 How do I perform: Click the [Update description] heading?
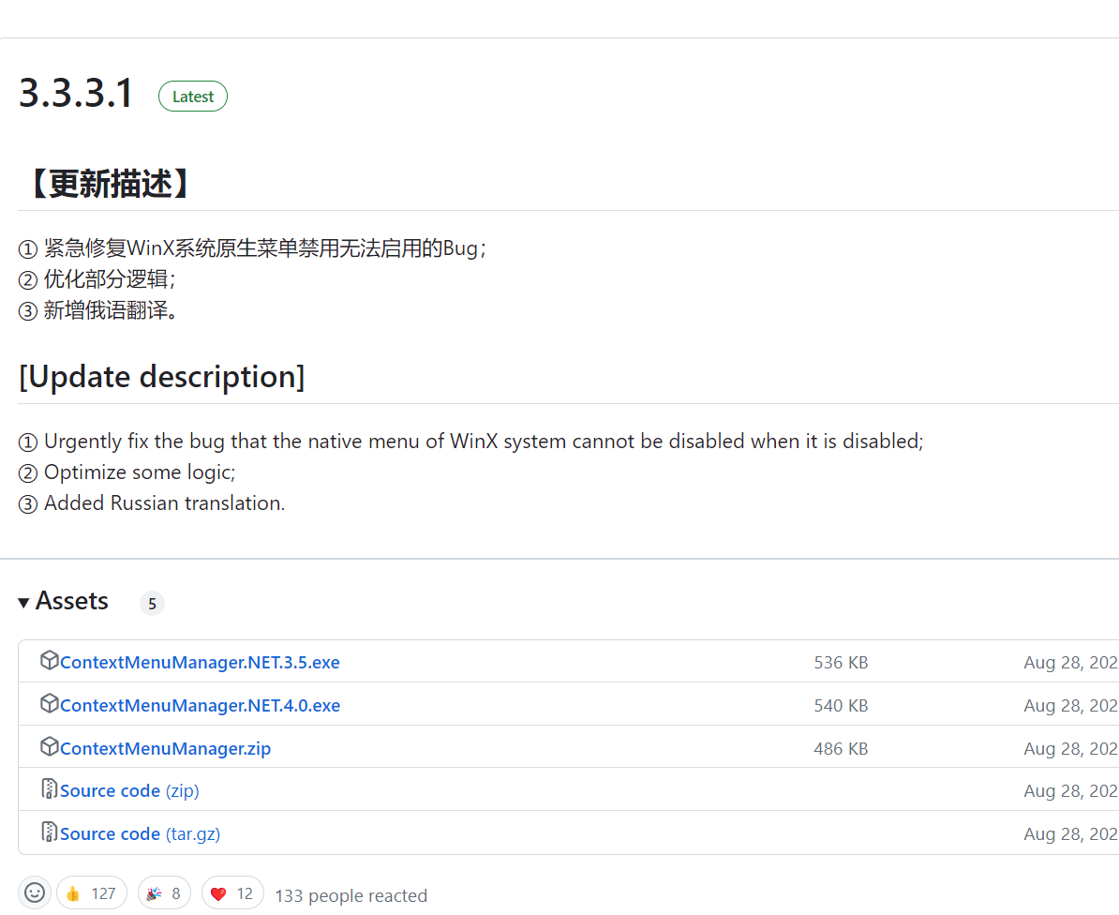pos(162,377)
